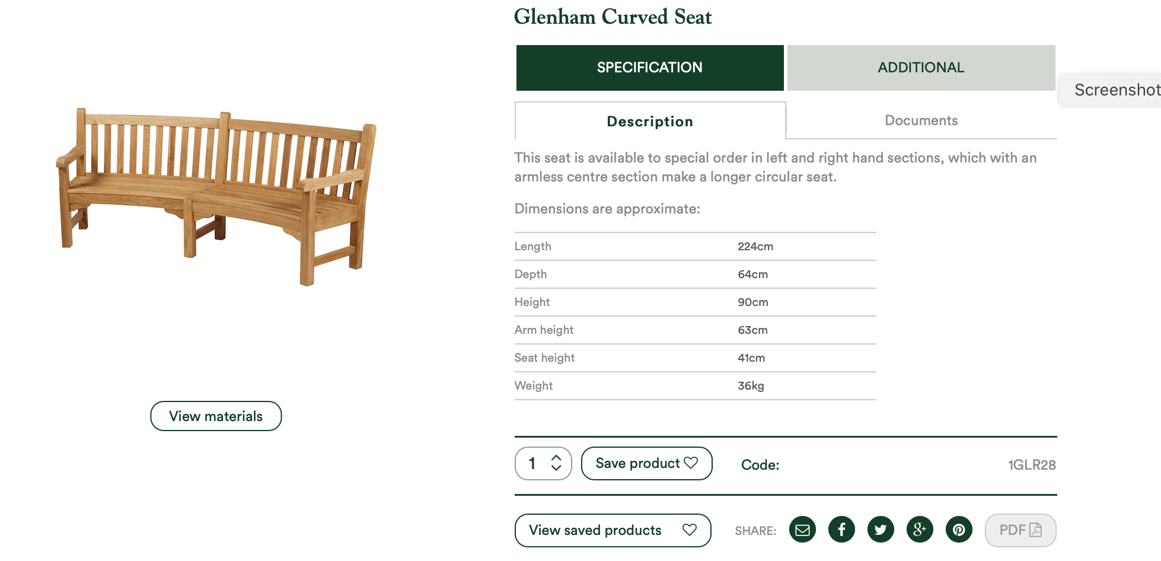The height and width of the screenshot is (561, 1161).
Task: Share product on Facebook
Action: [841, 530]
